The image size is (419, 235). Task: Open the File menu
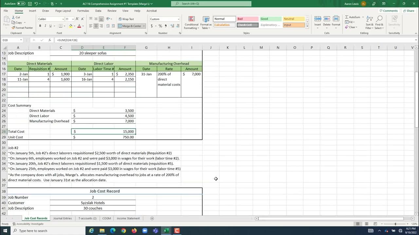pyautogui.click(x=6, y=11)
